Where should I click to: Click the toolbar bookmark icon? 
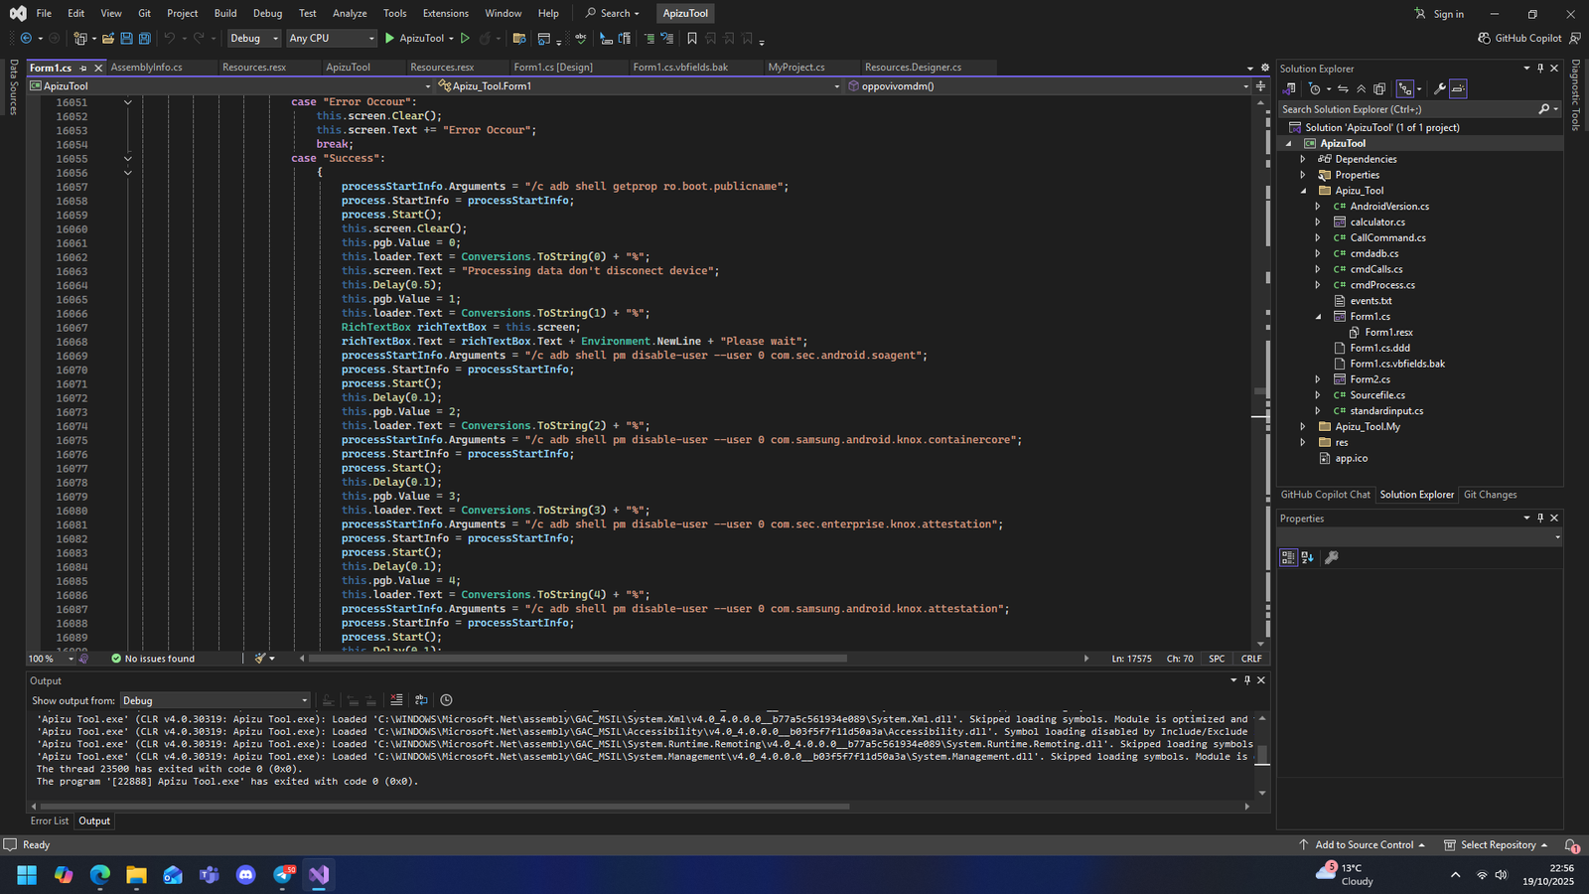pos(692,39)
